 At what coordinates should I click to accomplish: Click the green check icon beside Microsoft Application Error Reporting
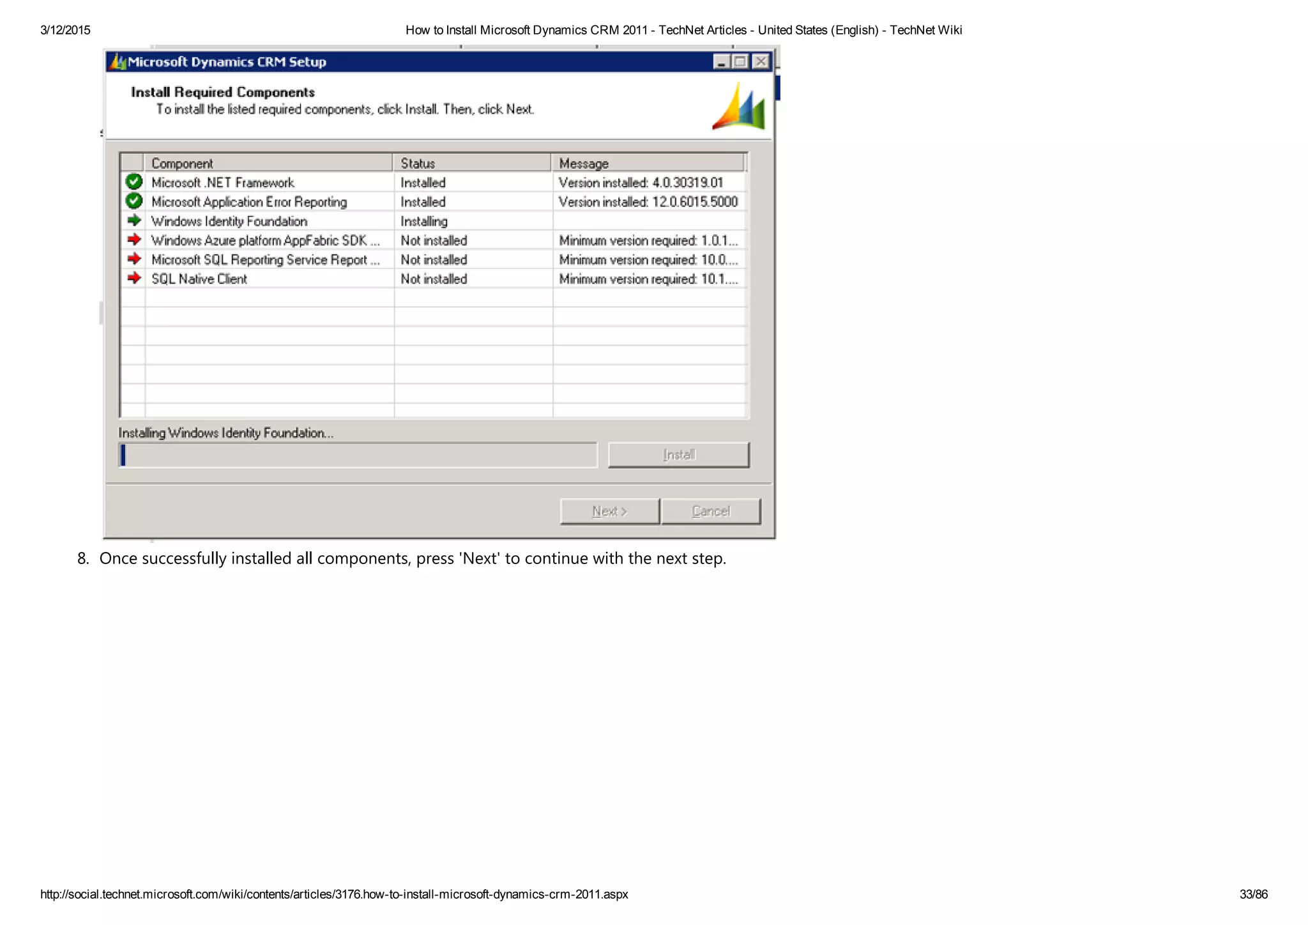134,201
